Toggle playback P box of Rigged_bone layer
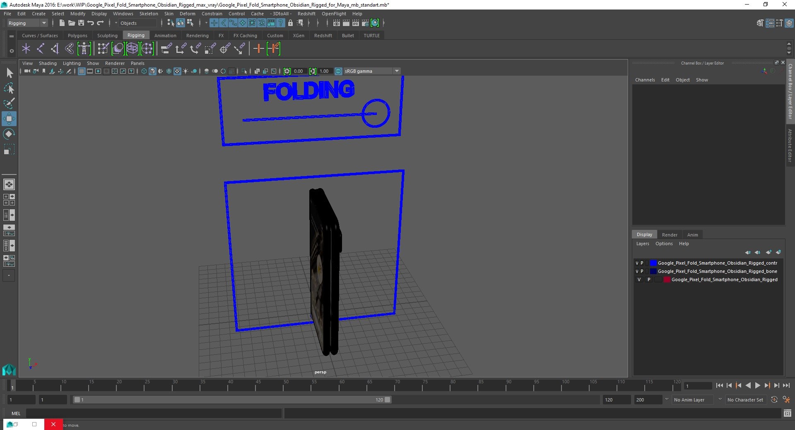This screenshot has width=795, height=430. 642,271
